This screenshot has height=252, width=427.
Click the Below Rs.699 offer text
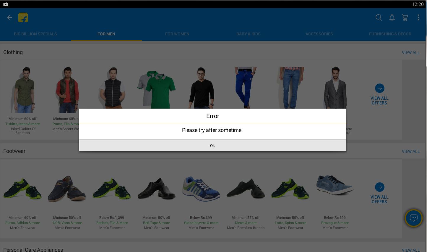coord(335,218)
